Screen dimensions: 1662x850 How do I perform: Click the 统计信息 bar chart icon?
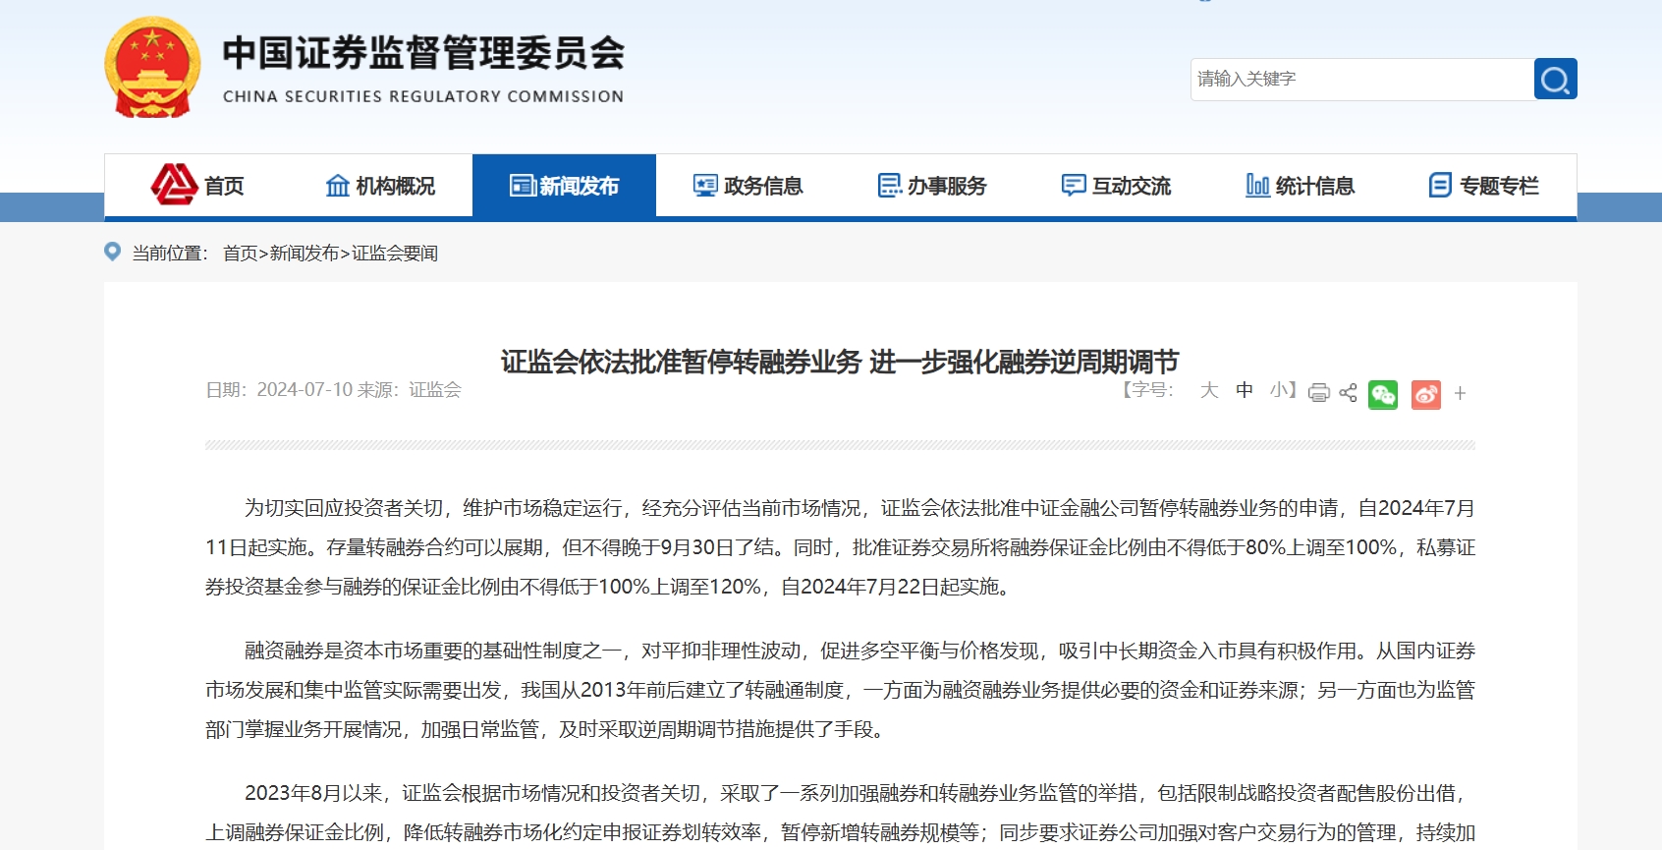(x=1257, y=186)
